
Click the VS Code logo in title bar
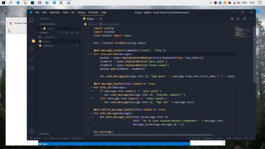click(x=30, y=12)
